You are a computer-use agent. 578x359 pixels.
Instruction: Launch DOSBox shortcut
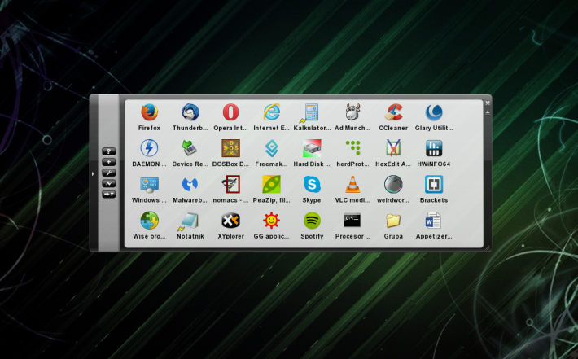230,148
